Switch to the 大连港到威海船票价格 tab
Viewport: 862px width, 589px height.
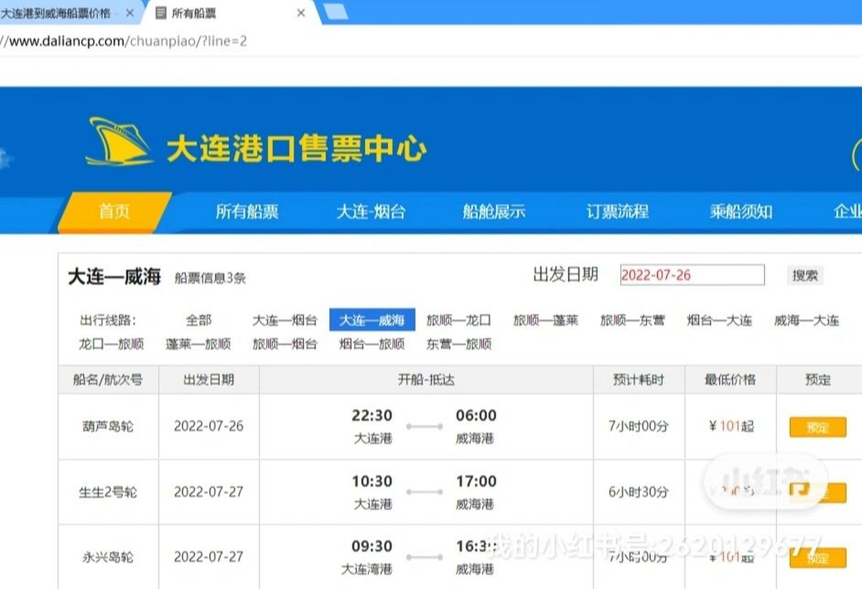click(x=55, y=12)
